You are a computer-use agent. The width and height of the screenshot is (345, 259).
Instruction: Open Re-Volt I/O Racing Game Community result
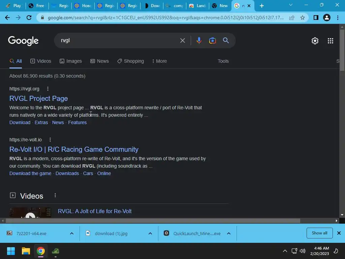[x=74, y=149]
